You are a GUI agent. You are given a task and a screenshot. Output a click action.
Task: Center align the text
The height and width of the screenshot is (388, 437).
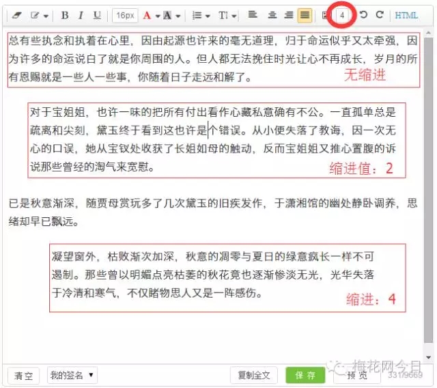(272, 14)
